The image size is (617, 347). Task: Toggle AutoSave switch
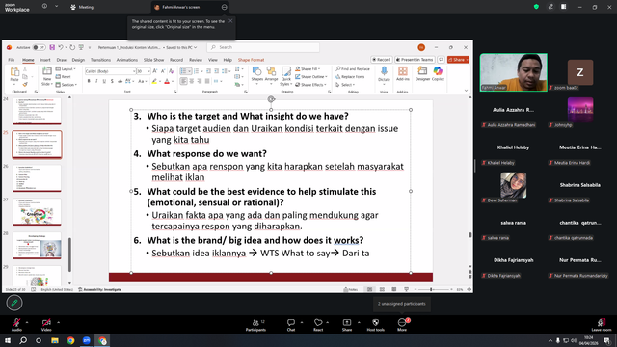click(39, 47)
